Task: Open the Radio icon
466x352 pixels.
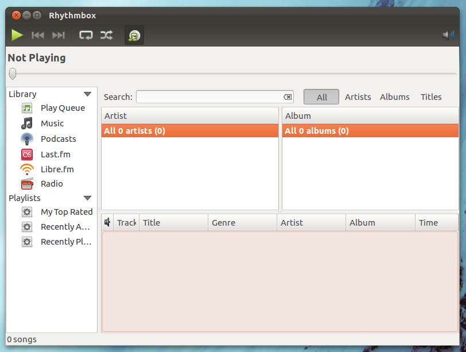Action: point(27,184)
